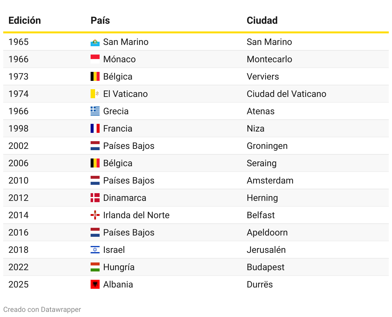Click the Jerusalén city cell
Image resolution: width=392 pixels, height=317 pixels.
266,250
